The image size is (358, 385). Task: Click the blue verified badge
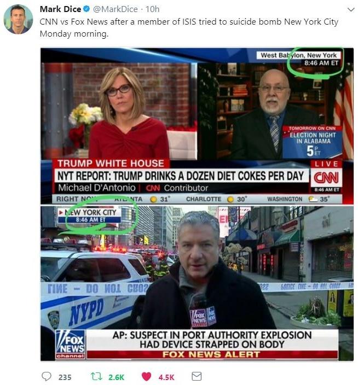coord(86,9)
